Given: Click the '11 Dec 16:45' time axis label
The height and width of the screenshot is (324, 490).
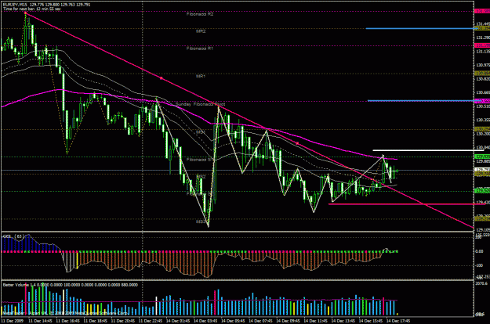Looking at the screenshot, I should 67,321.
